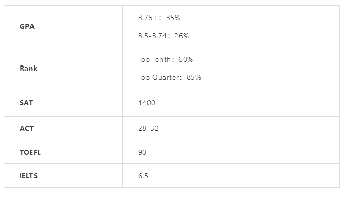Select the 3.5-3.74: 26% text line
Viewport: 345px width, 197px height.
pos(163,36)
